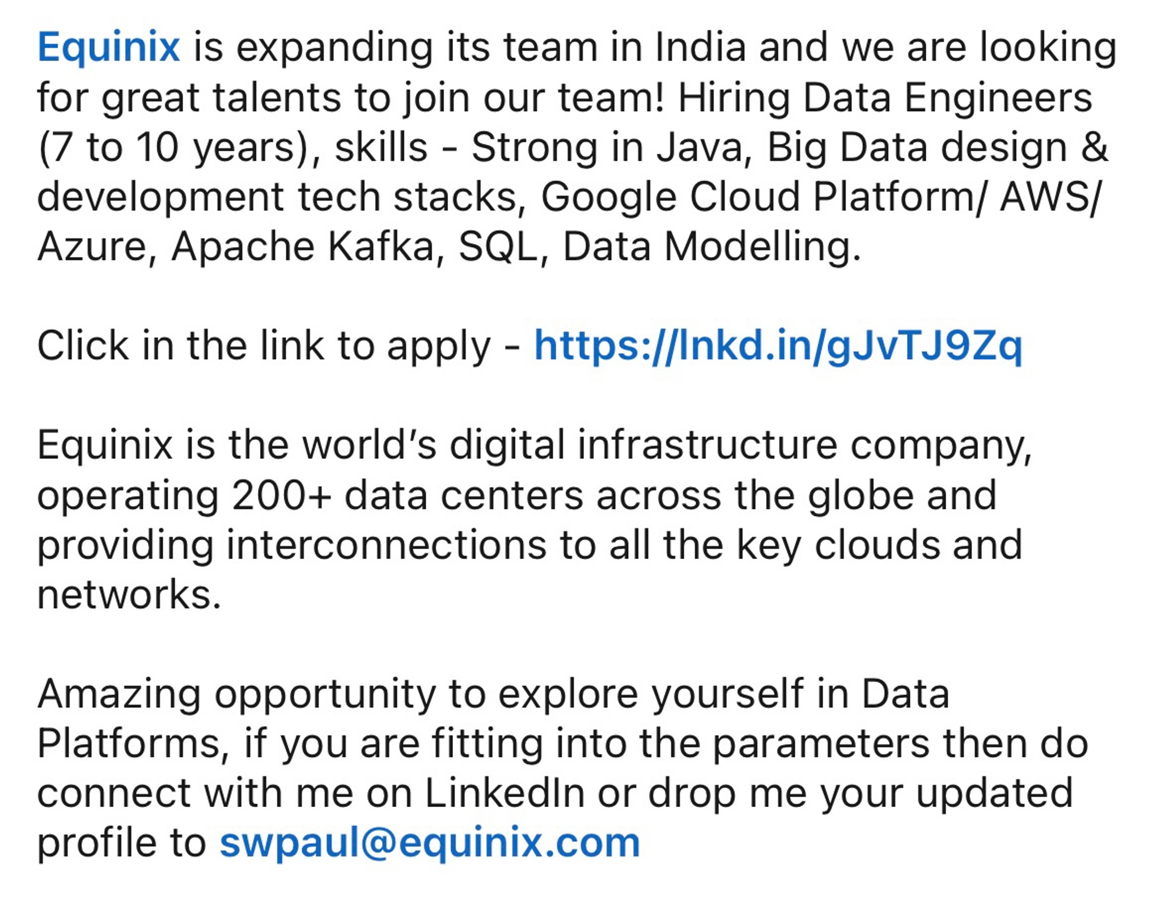Image resolution: width=1161 pixels, height=900 pixels.
Task: Click the phrase 'Hiring Data Engineers'
Action: tap(885, 97)
